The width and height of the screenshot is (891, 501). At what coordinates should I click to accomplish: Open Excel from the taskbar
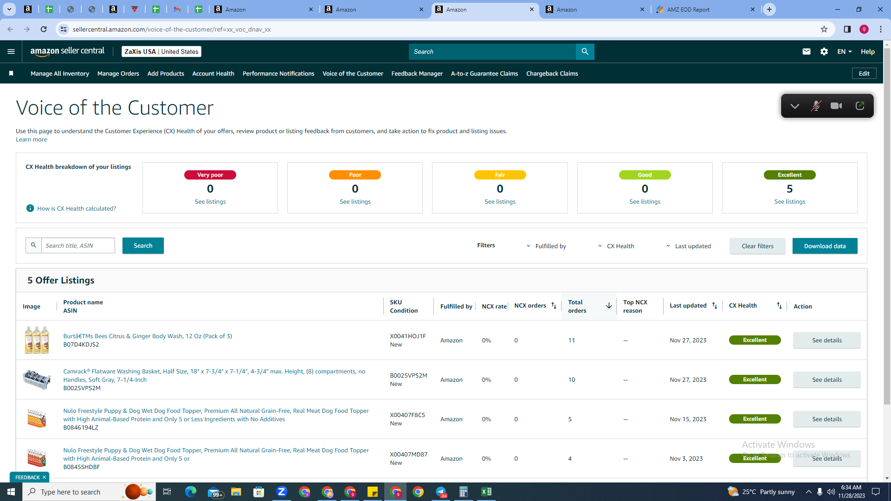click(x=486, y=492)
